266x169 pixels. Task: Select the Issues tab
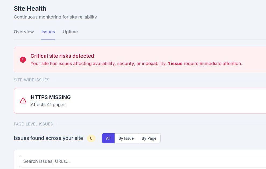pos(48,32)
